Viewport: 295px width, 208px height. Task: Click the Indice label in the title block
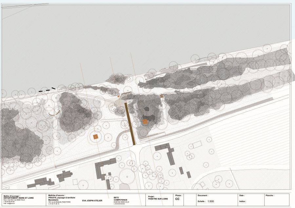[243, 201]
